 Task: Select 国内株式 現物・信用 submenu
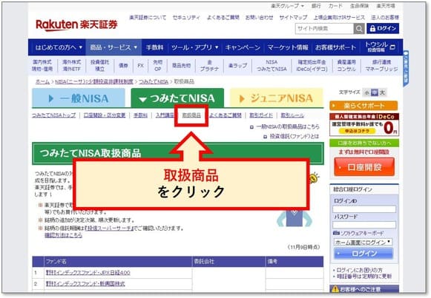(42, 66)
